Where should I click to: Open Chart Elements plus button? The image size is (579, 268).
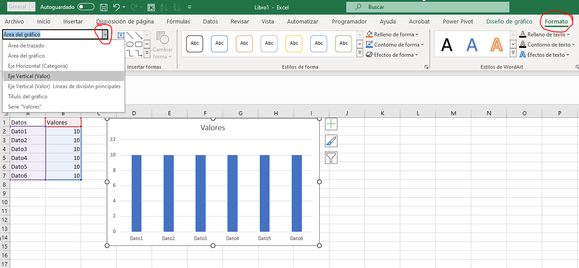coord(331,124)
